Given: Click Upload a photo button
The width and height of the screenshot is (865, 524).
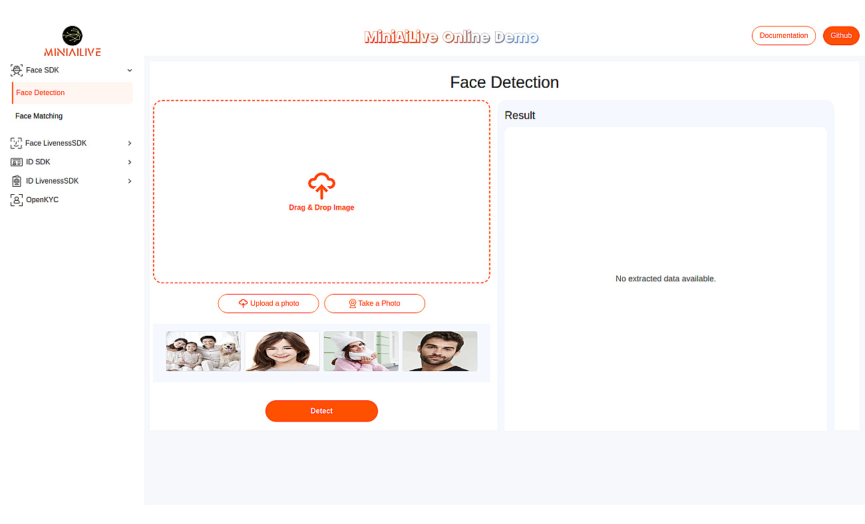Looking at the screenshot, I should 269,303.
